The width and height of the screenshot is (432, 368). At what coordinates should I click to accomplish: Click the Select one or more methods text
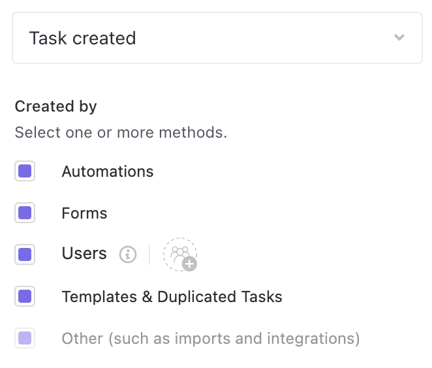coord(121,132)
